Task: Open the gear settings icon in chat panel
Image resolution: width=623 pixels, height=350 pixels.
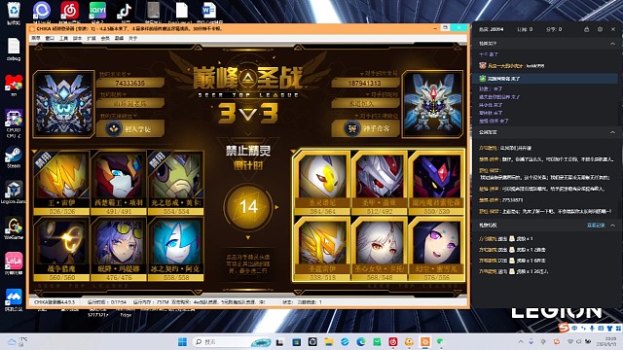Action: pyautogui.click(x=600, y=29)
